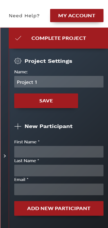Select the Project Settings heading
This screenshot has height=228, width=108.
49,61
